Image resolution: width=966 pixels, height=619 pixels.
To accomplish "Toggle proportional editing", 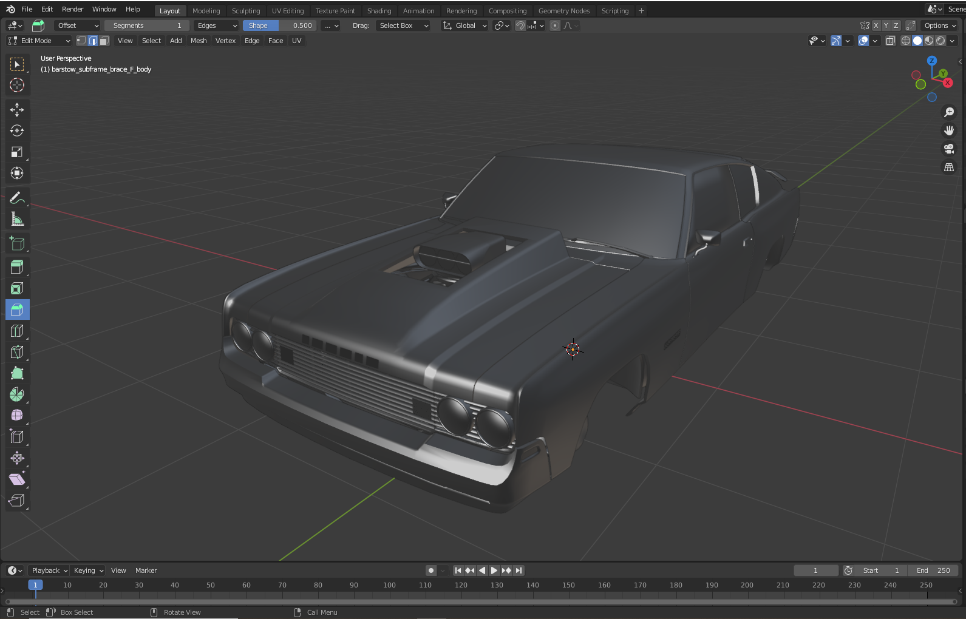I will tap(555, 25).
